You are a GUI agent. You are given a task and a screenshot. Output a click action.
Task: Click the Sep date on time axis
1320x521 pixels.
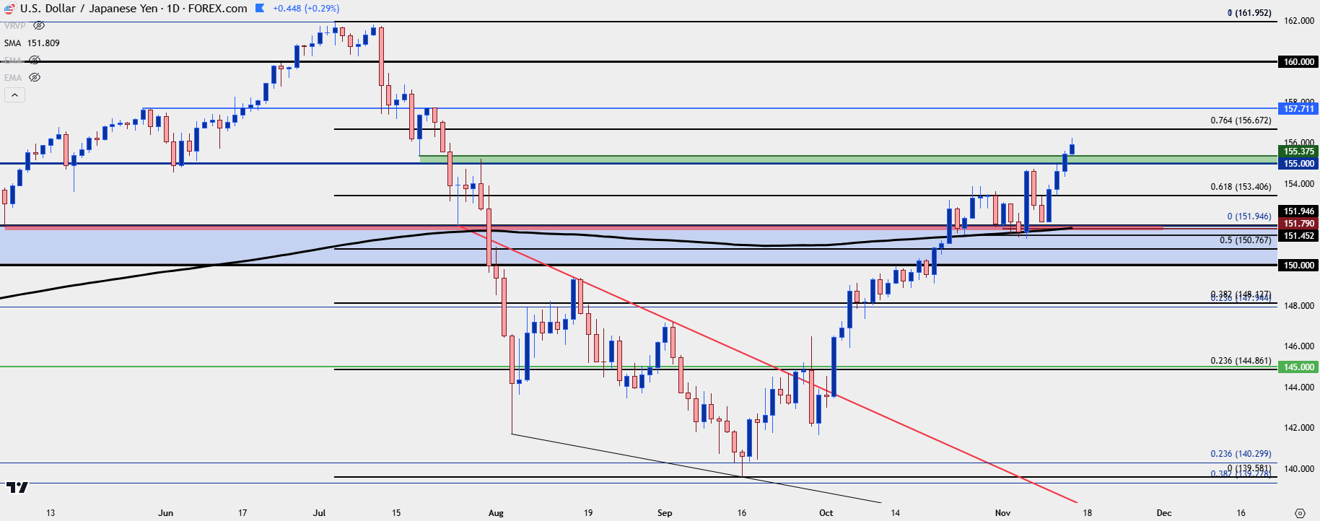[665, 513]
